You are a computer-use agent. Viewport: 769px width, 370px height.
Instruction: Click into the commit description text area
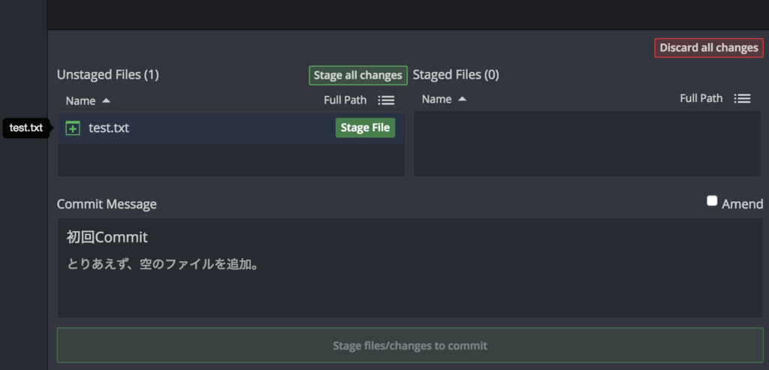[x=410, y=289]
